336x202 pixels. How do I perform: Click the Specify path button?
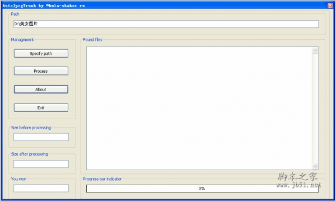tap(41, 53)
